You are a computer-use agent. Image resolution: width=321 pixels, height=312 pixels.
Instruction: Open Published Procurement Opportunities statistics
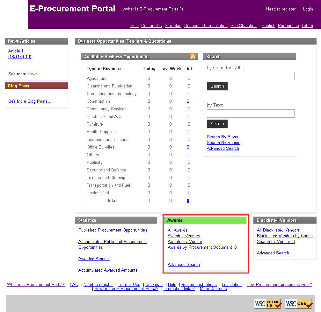click(x=113, y=230)
